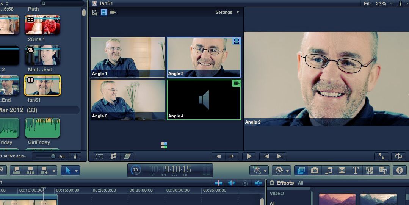Select the GirlFriday audio clip
Image resolution: width=409 pixels, height=205 pixels.
tap(42, 128)
